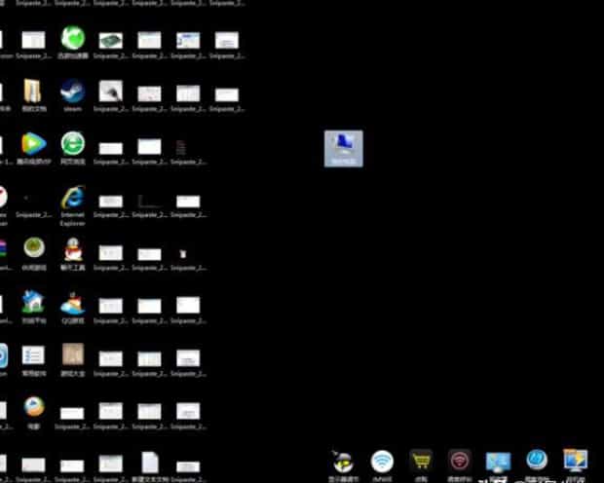This screenshot has height=483, width=604.
Task: Open the white WiFi circle icon in the dock
Action: click(382, 461)
